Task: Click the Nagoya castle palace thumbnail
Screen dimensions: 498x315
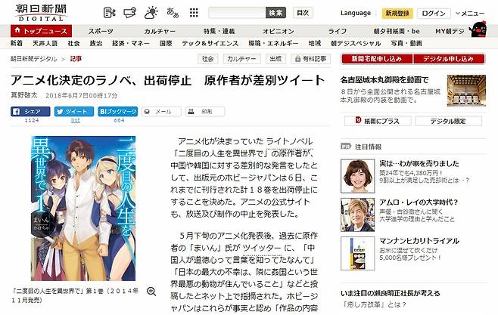Action: point(466,91)
